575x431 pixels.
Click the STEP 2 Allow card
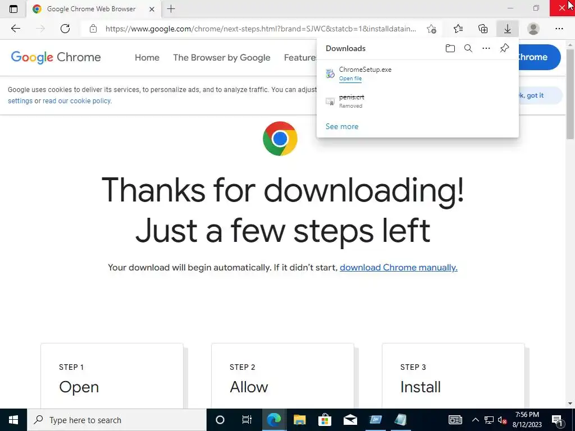click(x=283, y=375)
